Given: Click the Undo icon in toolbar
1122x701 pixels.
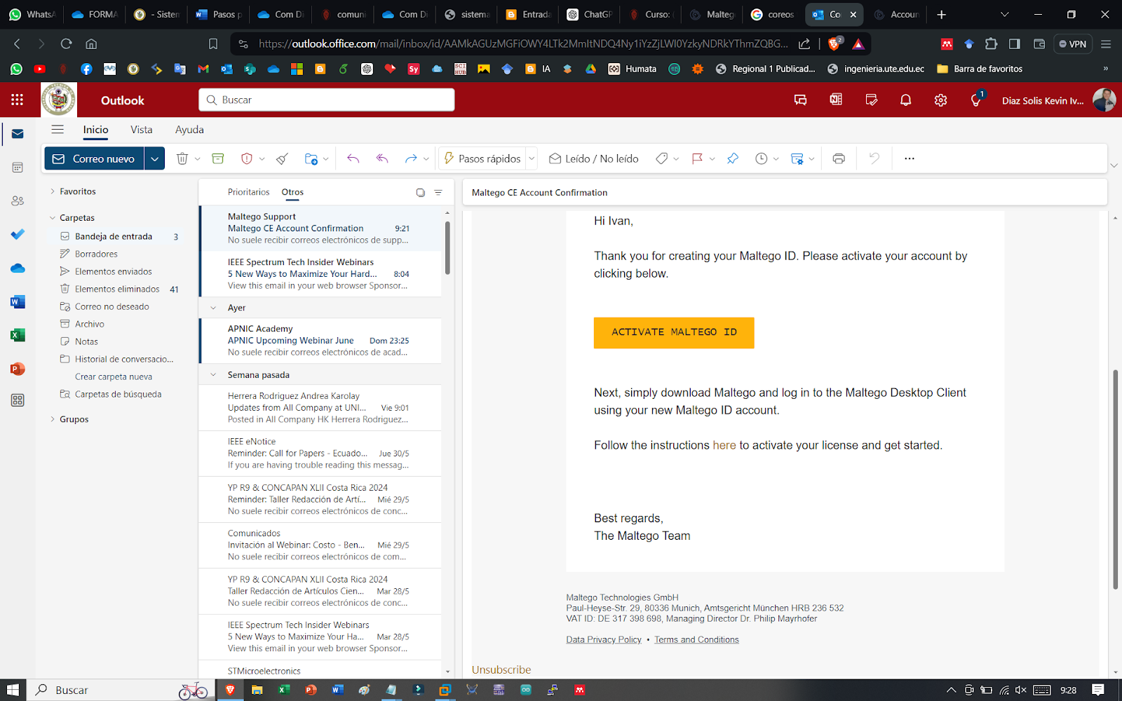Looking at the screenshot, I should 874,158.
